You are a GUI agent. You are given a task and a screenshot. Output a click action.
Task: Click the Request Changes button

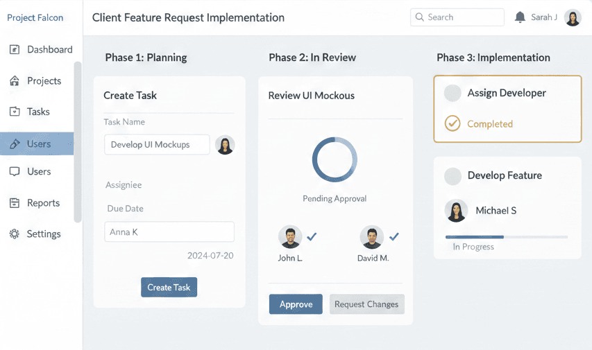366,304
